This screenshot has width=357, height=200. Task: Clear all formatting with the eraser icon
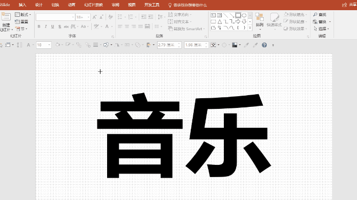pos(111,17)
